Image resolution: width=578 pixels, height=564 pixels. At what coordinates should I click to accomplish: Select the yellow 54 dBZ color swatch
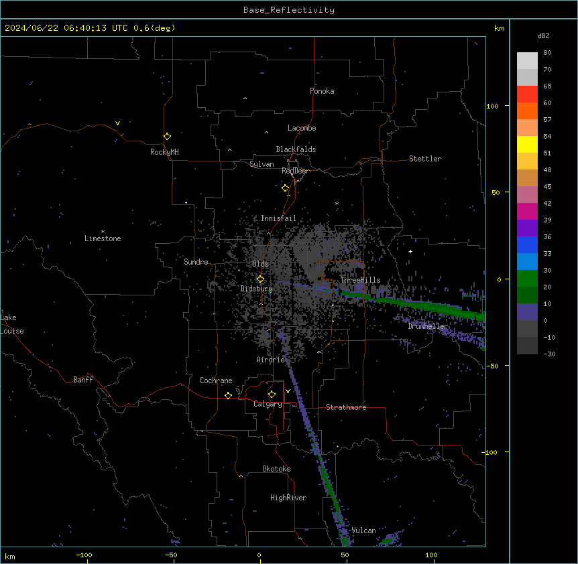527,144
